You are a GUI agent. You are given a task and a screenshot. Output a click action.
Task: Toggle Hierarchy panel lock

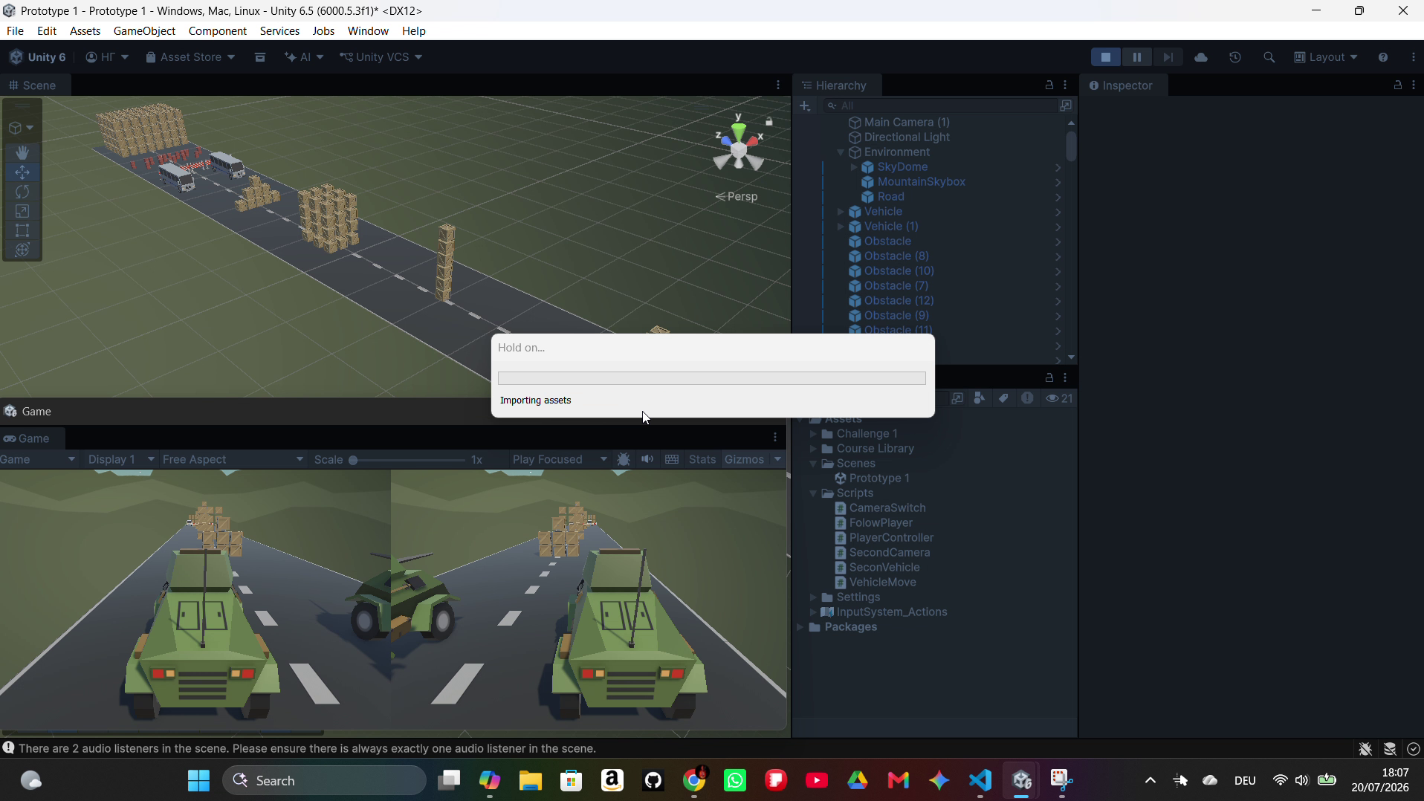tap(1049, 85)
